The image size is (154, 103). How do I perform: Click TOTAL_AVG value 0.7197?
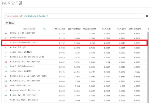(x=62, y=43)
